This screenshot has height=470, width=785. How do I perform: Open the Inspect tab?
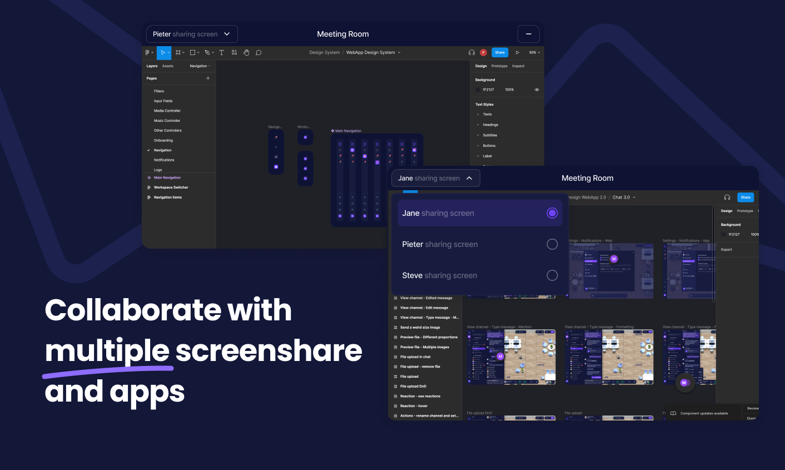click(x=518, y=66)
